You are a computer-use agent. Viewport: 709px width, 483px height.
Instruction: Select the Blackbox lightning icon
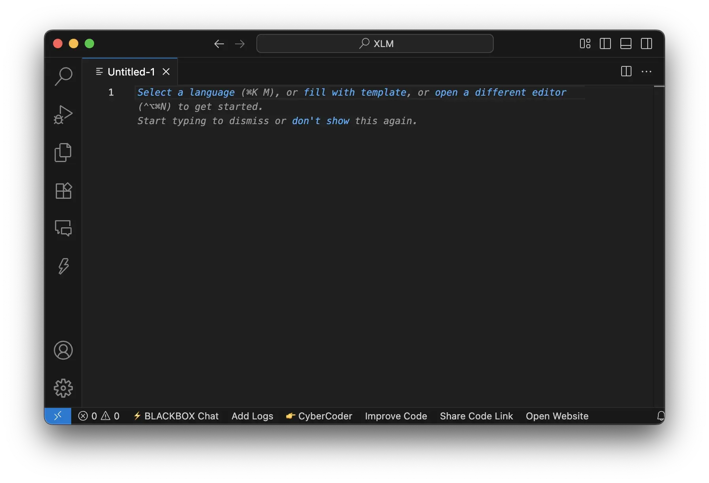pos(63,267)
